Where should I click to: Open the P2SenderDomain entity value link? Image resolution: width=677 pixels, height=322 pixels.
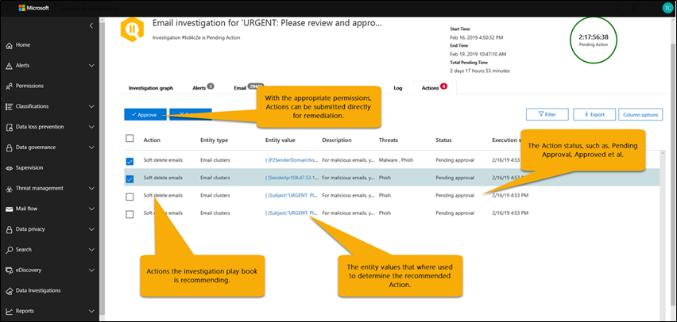tap(291, 162)
